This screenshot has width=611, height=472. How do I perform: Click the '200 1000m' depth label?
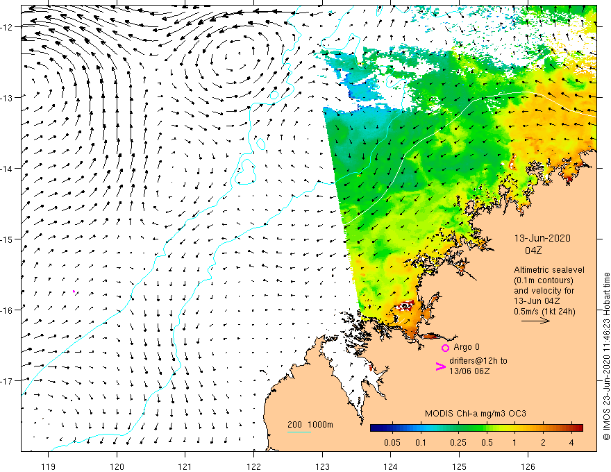(310, 425)
